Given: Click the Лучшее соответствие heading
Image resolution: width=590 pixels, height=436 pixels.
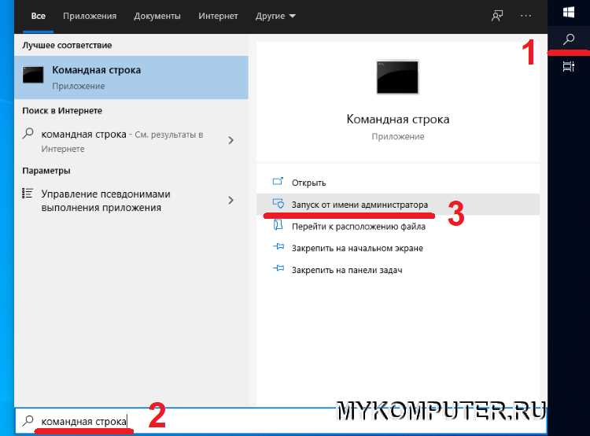Looking at the screenshot, I should coord(67,45).
